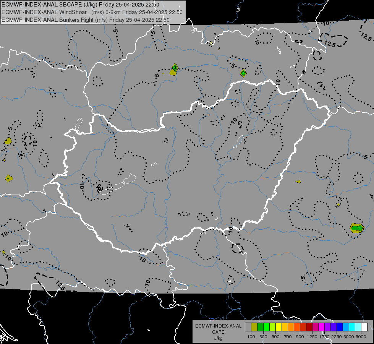Choose the orange-red swatch before 900

tap(297, 327)
